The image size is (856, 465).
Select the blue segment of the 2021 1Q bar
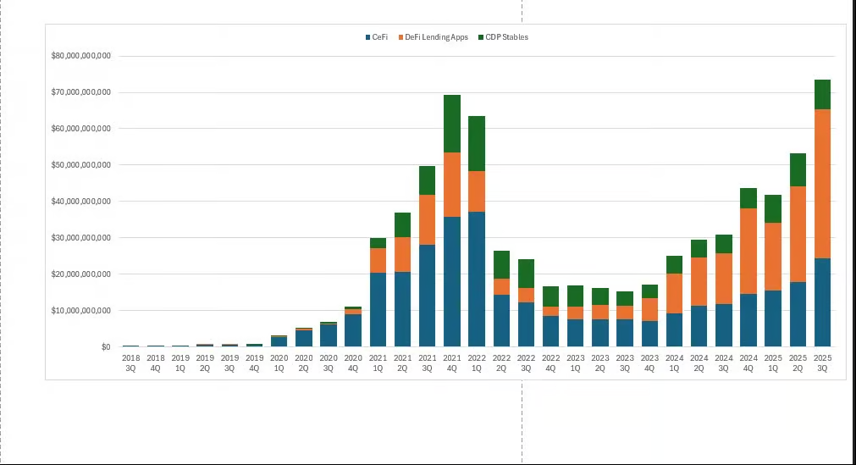tap(378, 309)
